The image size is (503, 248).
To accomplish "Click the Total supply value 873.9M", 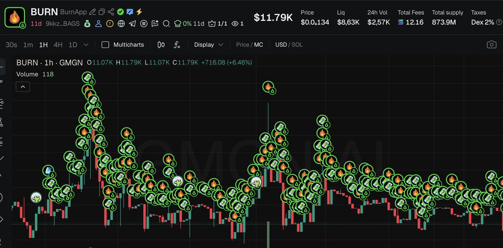I will [x=444, y=23].
